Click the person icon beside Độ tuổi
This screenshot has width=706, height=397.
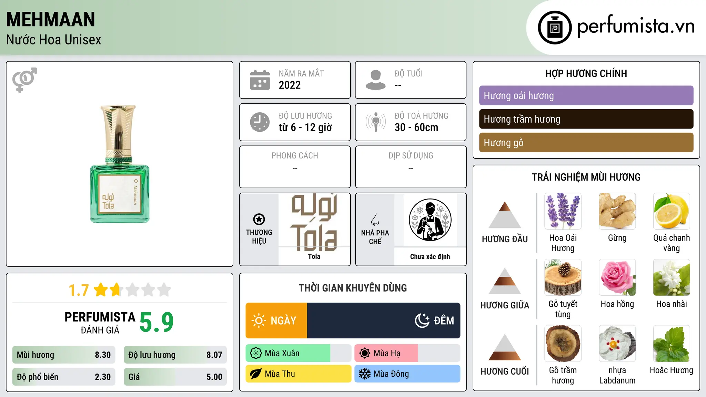tap(376, 80)
